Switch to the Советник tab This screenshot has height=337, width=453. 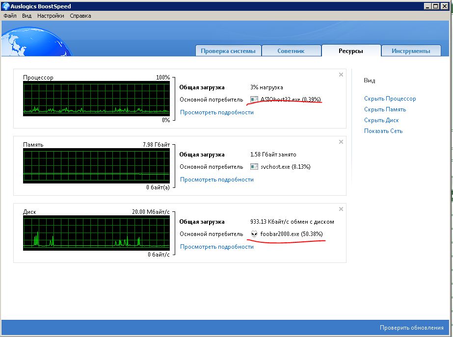point(291,51)
